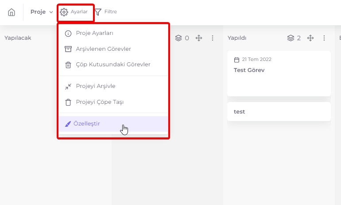The width and height of the screenshot is (341, 205).
Task: Click the move arrows icon beside count 0
Action: pos(199,38)
